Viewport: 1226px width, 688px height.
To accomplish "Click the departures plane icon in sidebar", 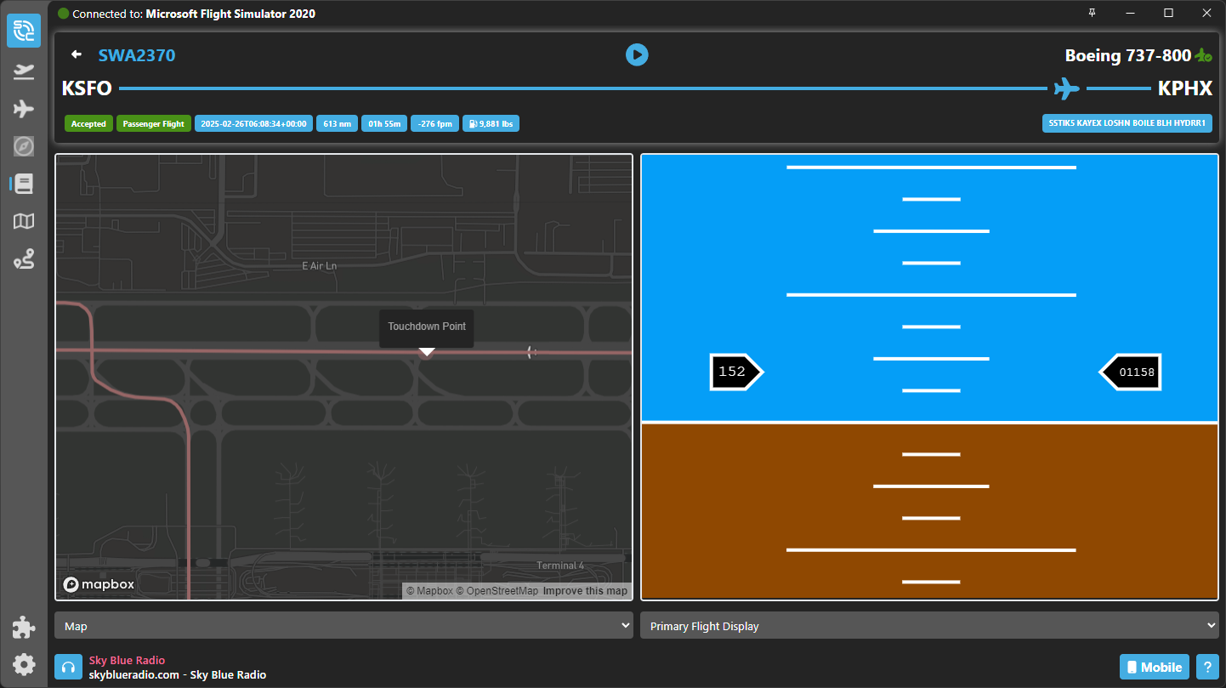I will coord(24,71).
